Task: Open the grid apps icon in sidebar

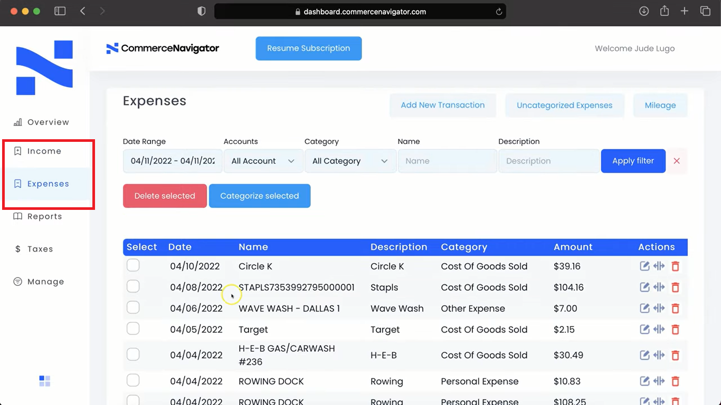Action: tap(45, 381)
